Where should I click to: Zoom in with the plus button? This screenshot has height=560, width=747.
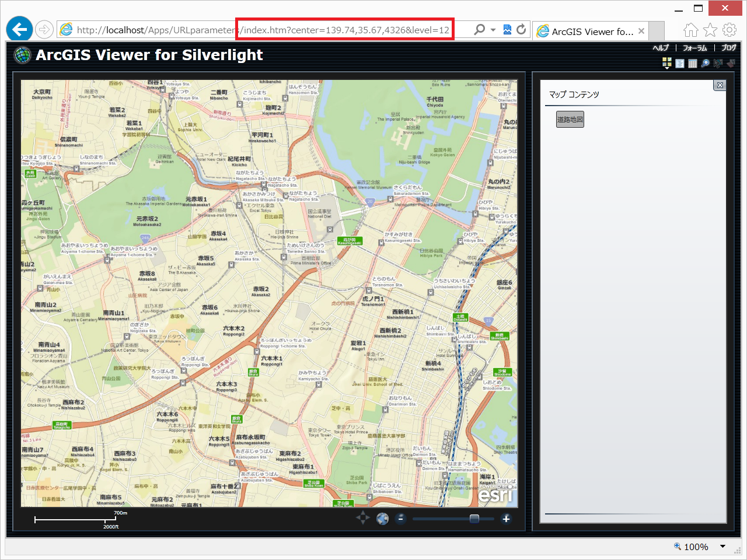coord(506,519)
